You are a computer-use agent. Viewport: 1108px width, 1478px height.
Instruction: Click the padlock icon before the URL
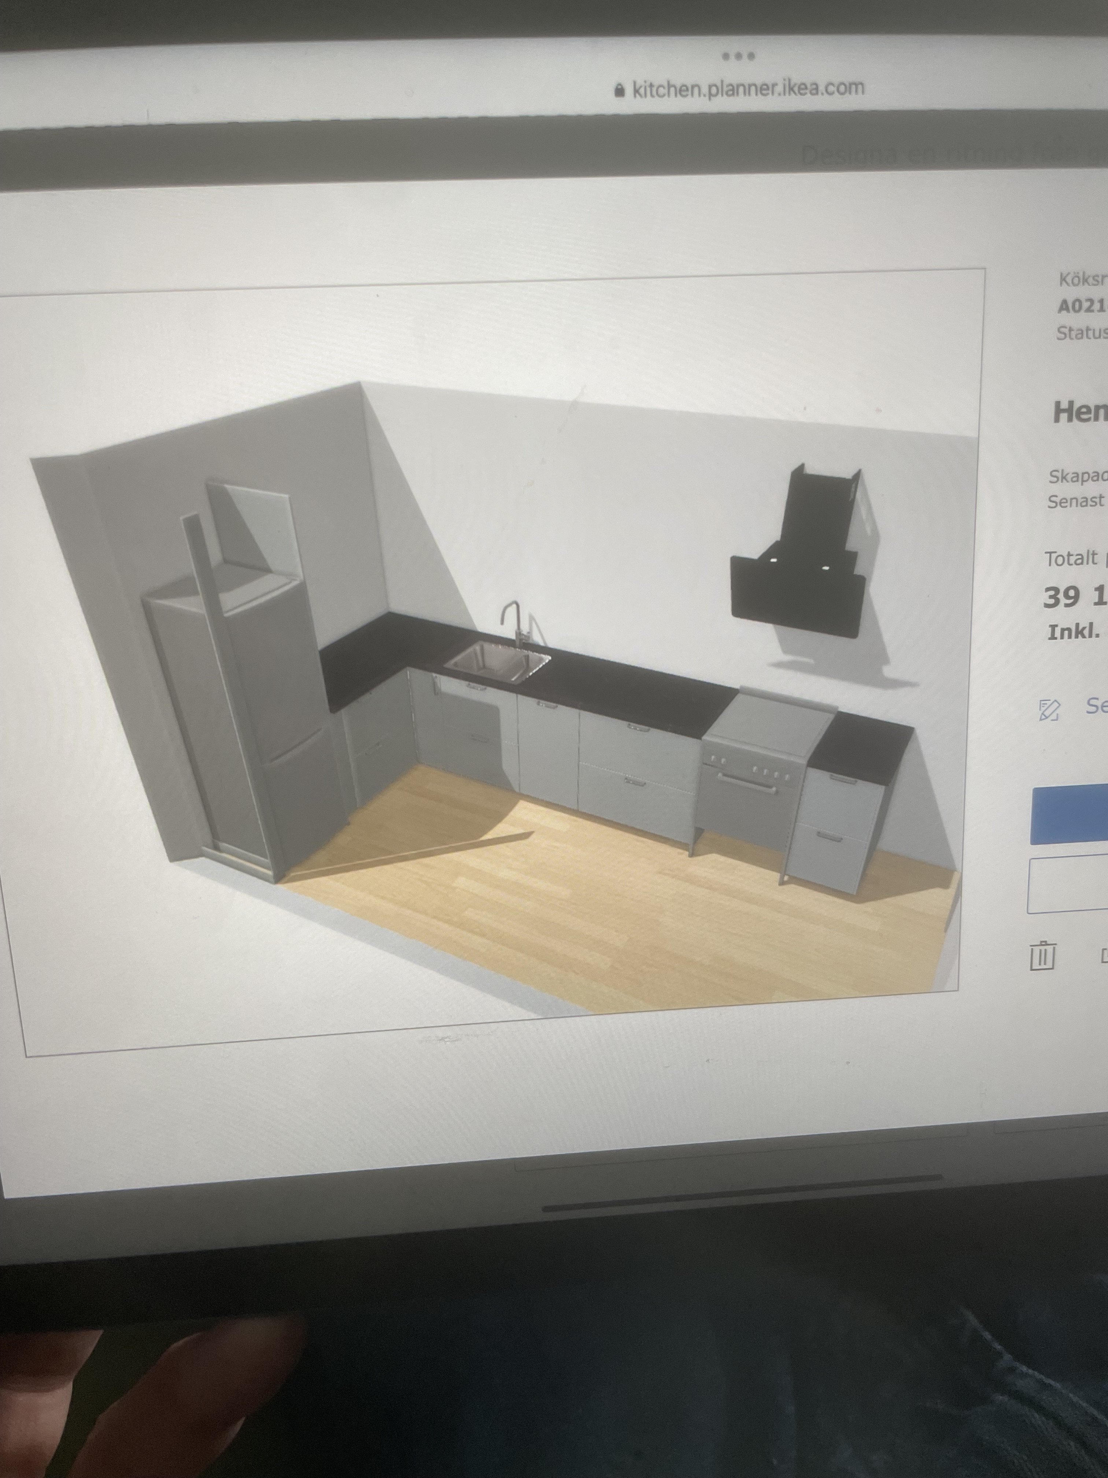tap(619, 90)
